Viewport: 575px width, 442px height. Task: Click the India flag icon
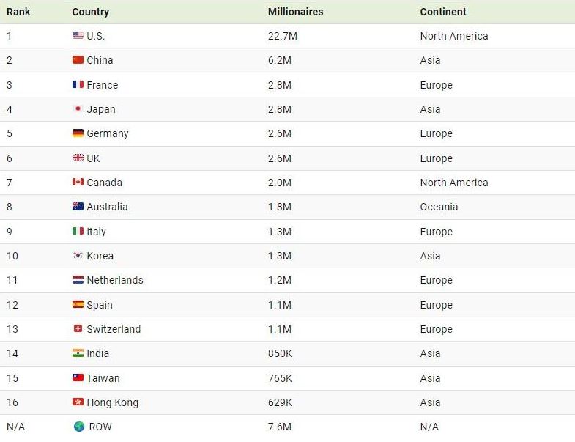click(x=78, y=353)
